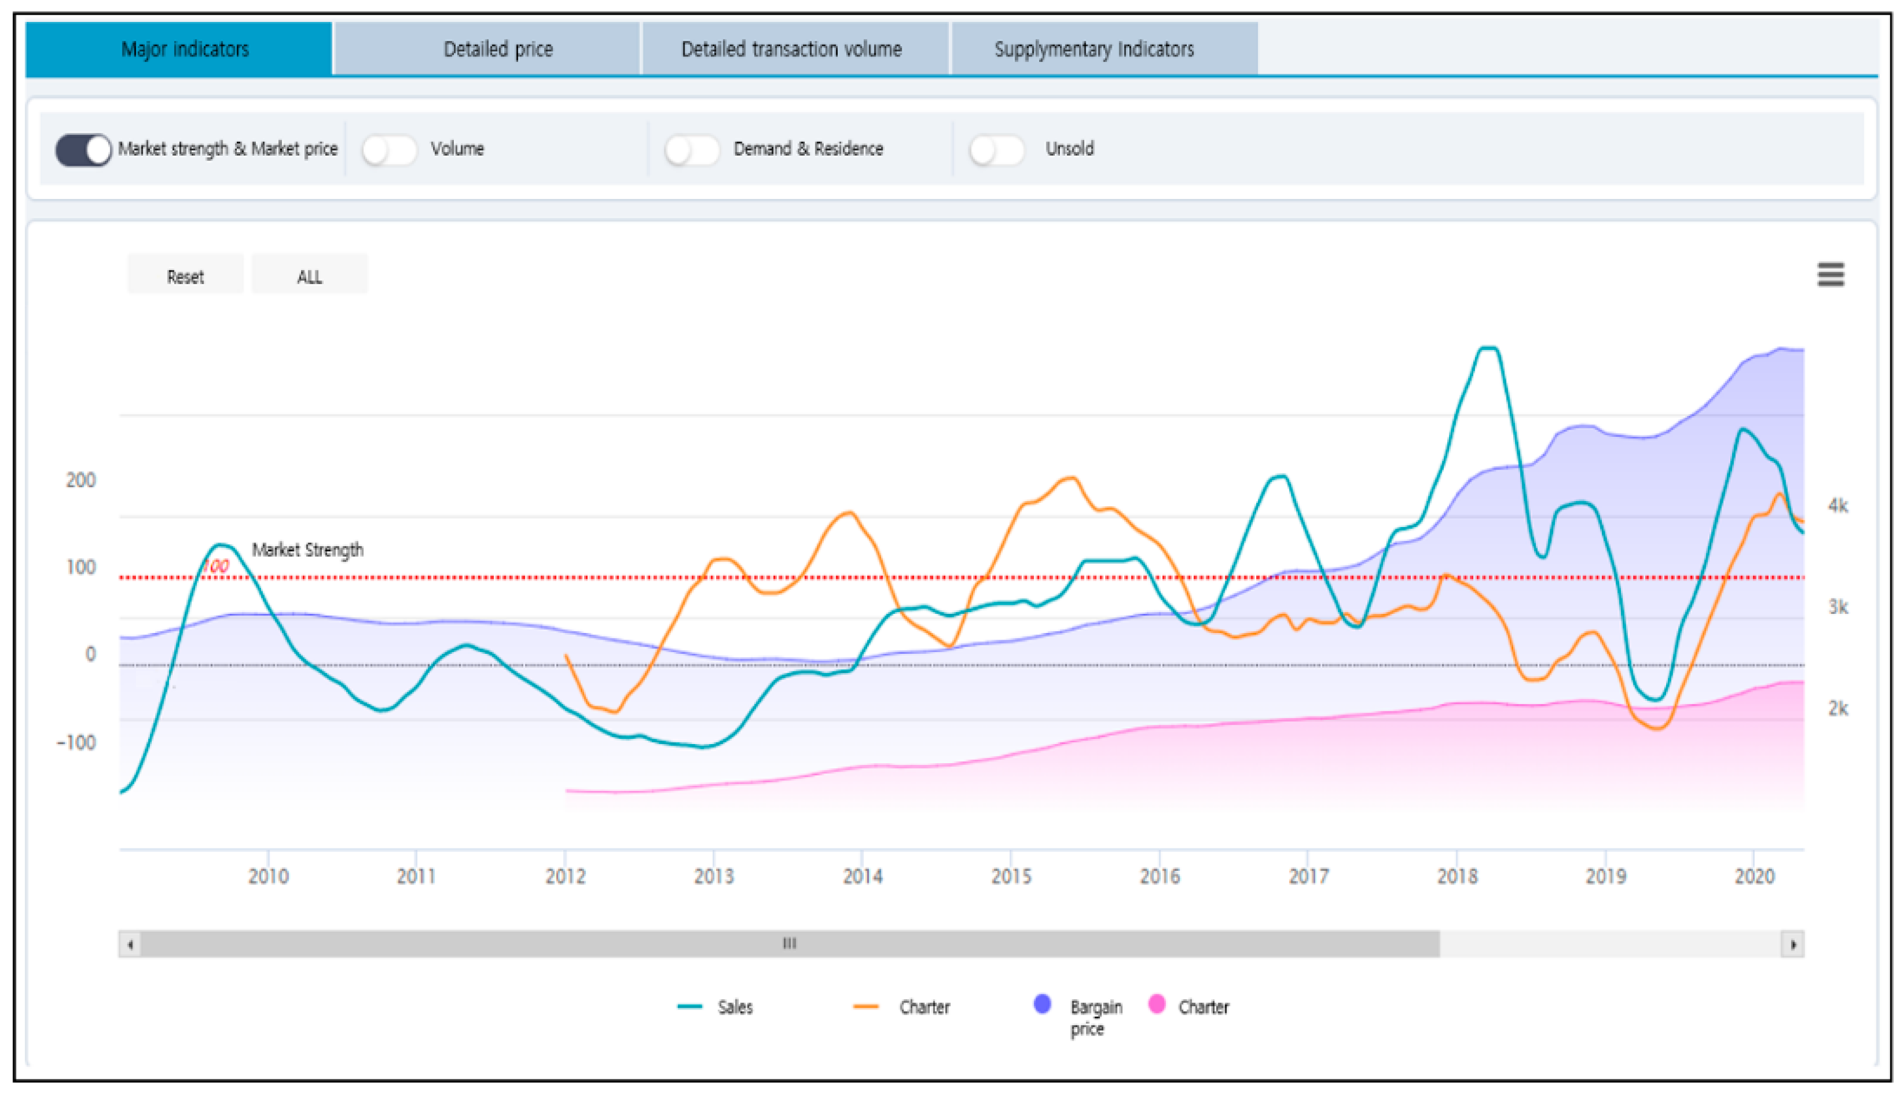
Task: Open the Detailed transaction volume tab
Action: pos(792,50)
